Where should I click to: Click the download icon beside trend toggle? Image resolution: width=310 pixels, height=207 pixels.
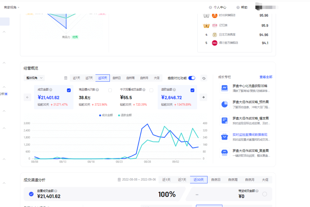point(204,78)
